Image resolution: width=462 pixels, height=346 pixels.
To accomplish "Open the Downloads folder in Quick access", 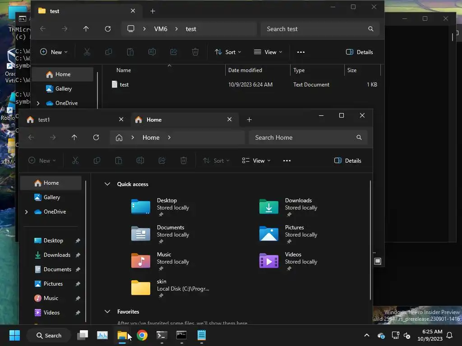I will [x=288, y=207].
